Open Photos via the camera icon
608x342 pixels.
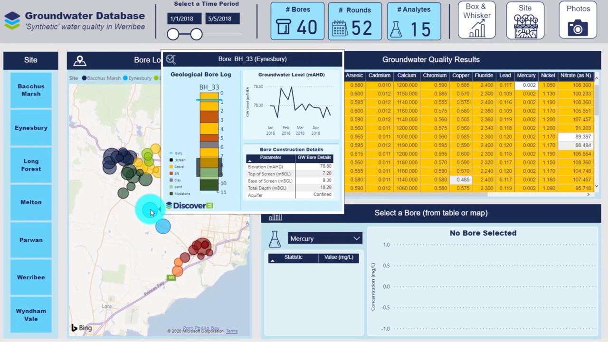coord(578,28)
